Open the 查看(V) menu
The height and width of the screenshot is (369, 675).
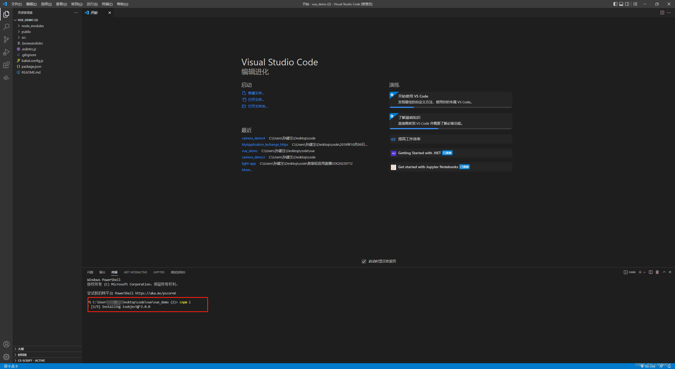(x=61, y=4)
